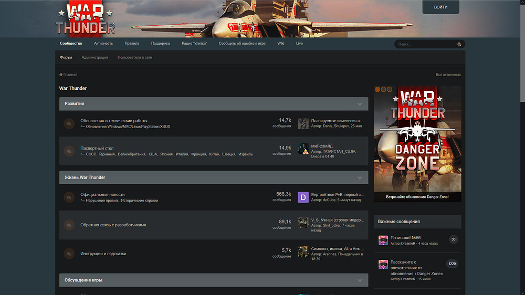525x295 pixels.
Task: Click forum icon for Паспортный стол
Action: point(69,151)
